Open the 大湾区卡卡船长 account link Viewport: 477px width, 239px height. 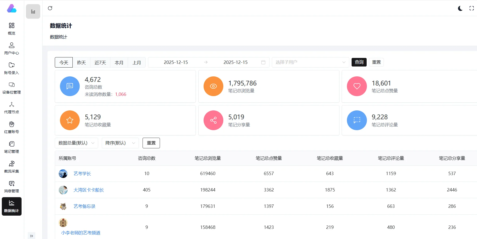click(x=89, y=190)
